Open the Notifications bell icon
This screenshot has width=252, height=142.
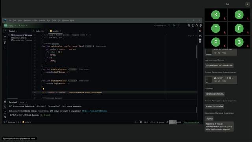point(200,31)
